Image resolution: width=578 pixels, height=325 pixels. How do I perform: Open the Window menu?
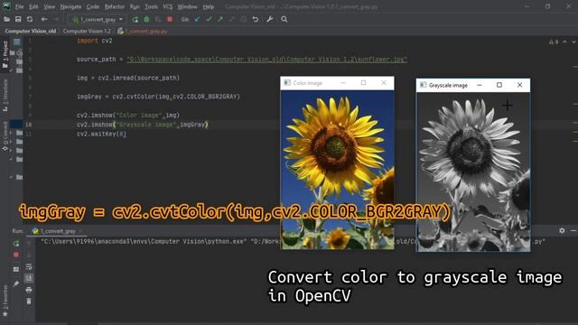[x=187, y=6]
